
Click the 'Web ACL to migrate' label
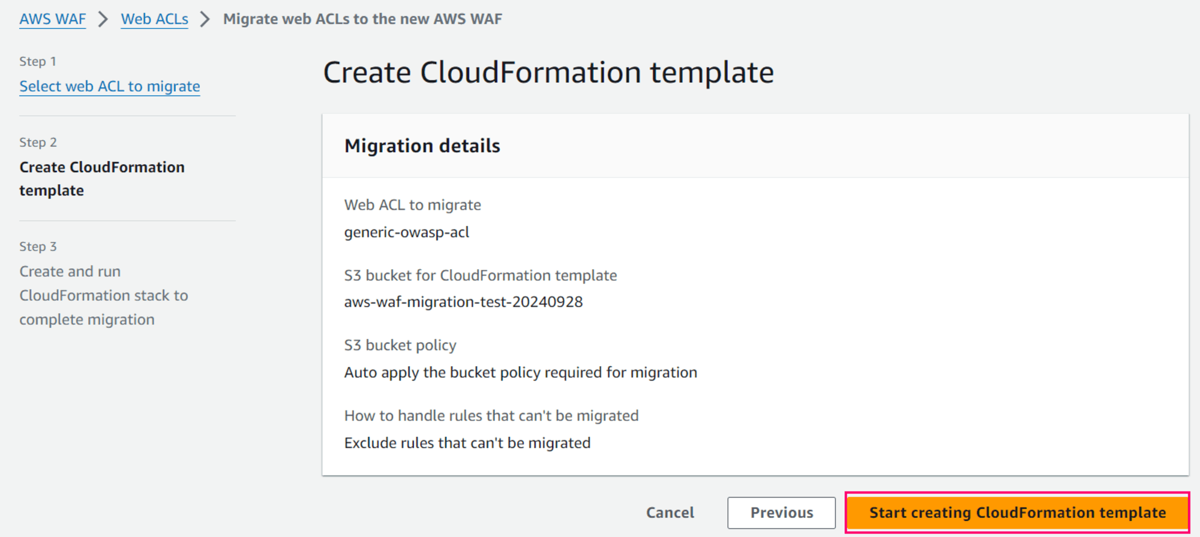pyautogui.click(x=413, y=205)
